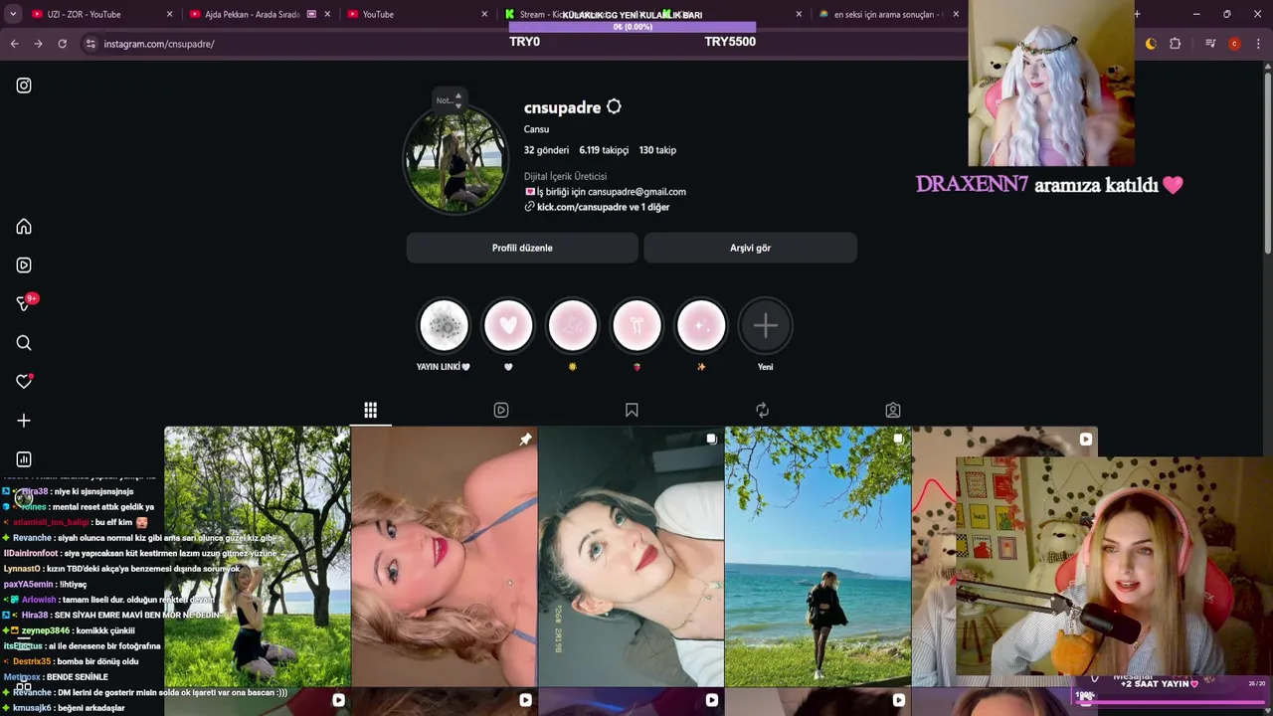Select the Saved bookmark tab on the profile

click(x=632, y=410)
